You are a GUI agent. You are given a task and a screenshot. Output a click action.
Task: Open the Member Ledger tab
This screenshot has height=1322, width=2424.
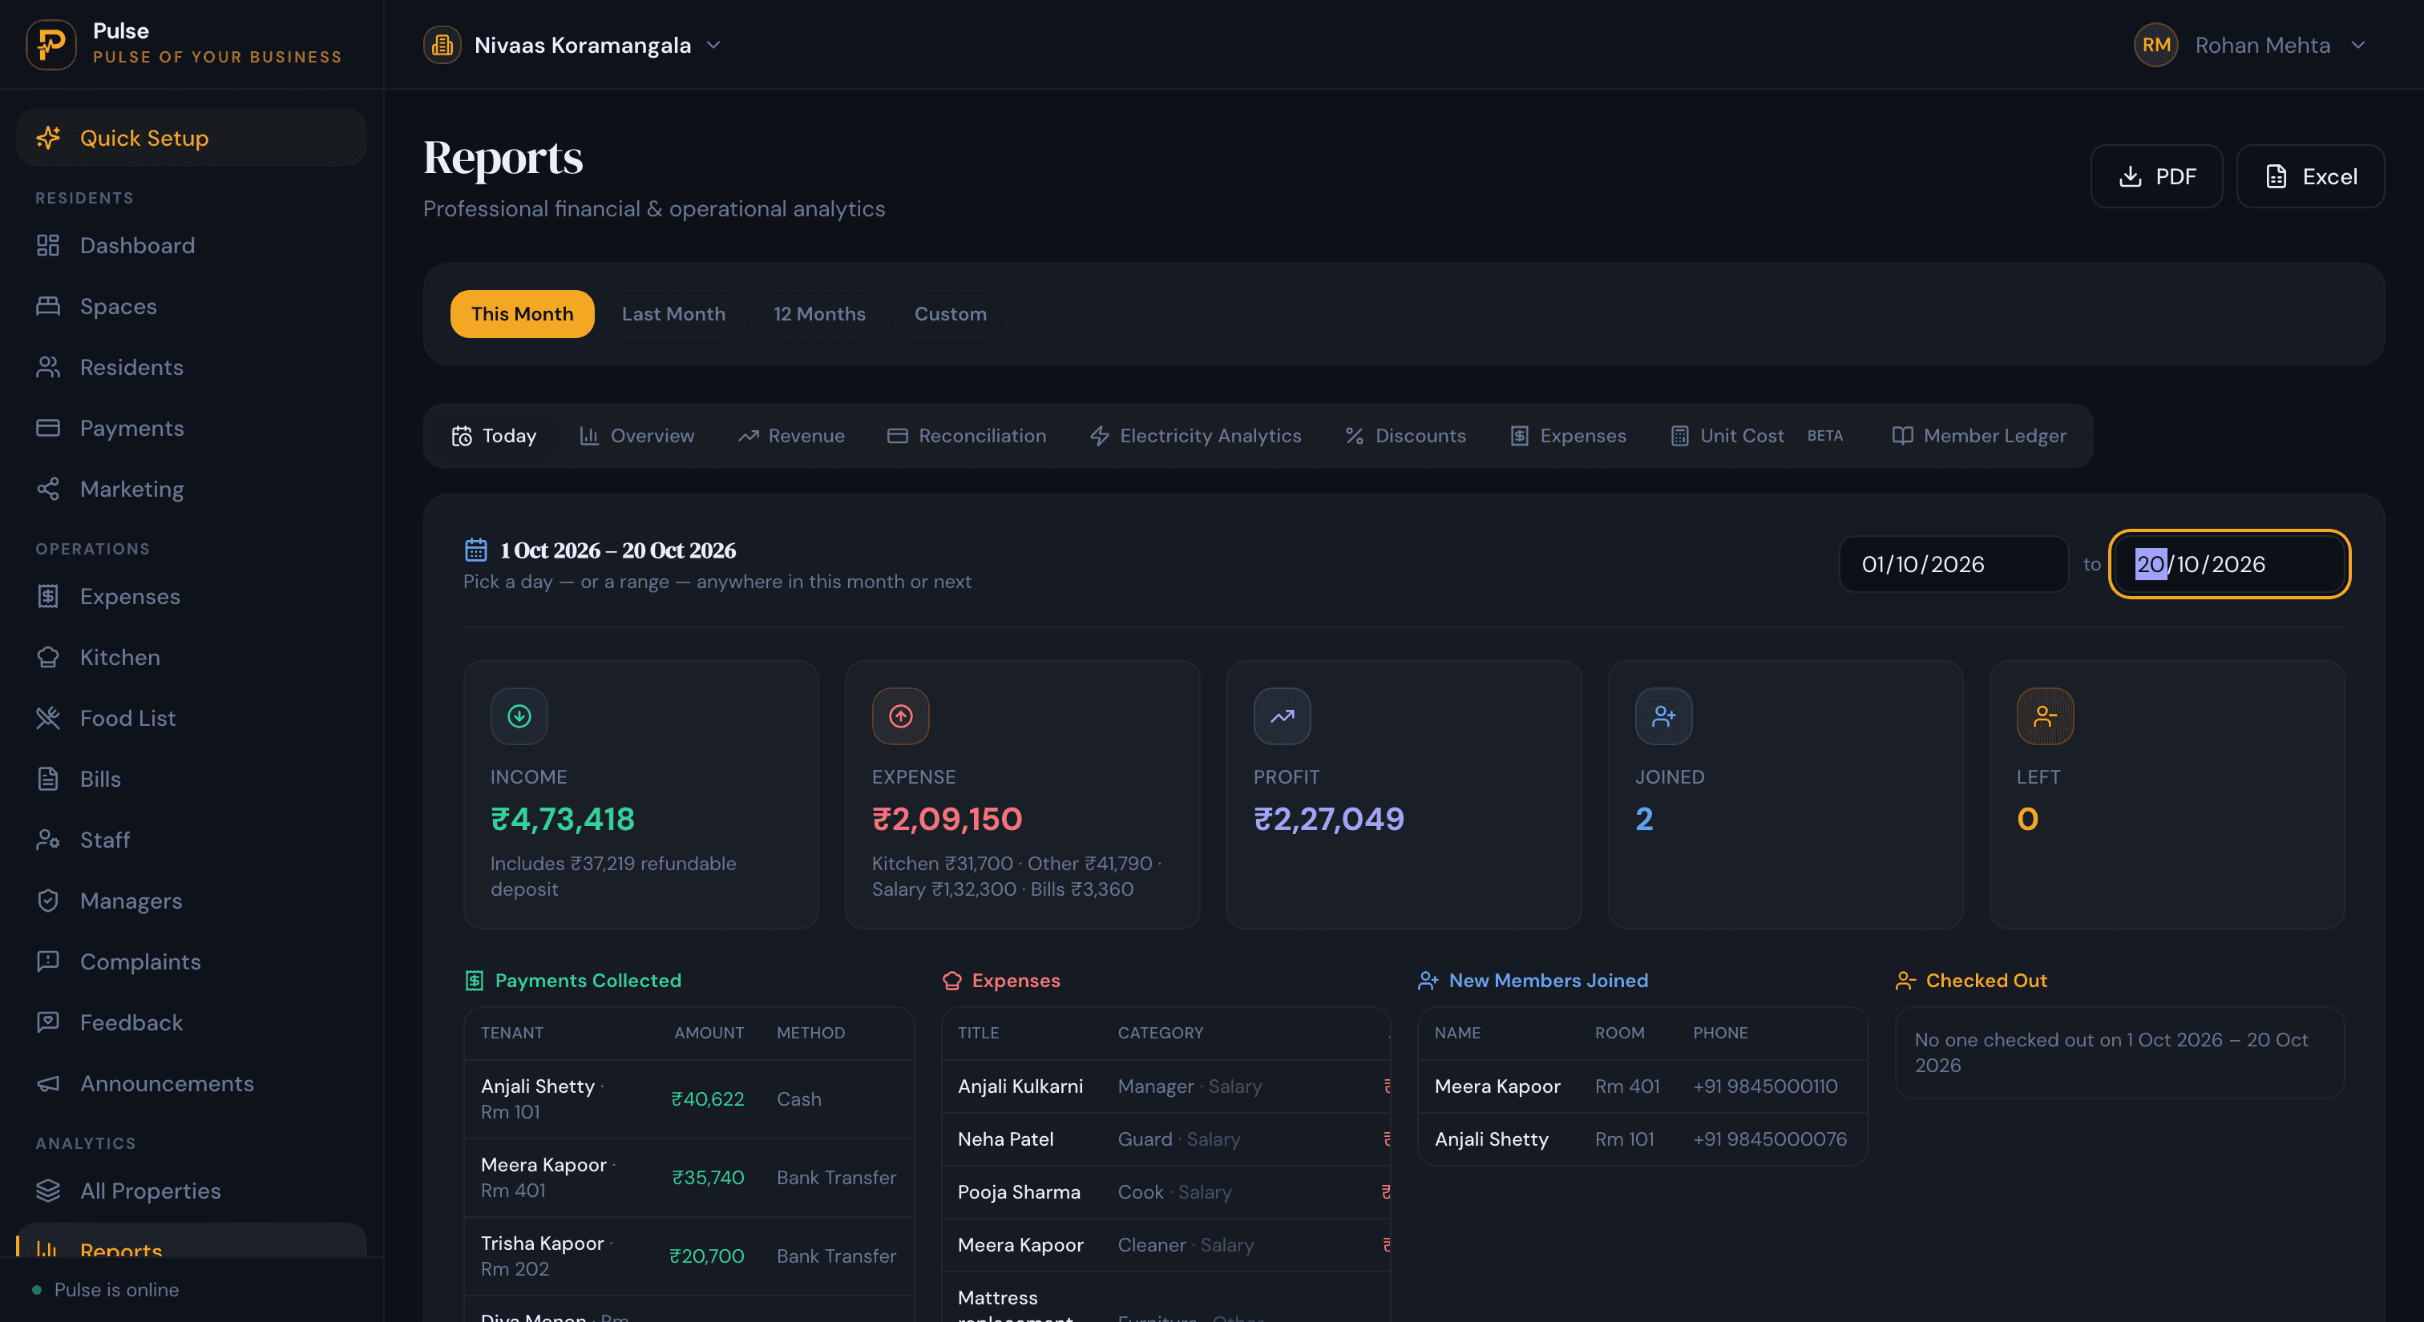click(x=1979, y=437)
